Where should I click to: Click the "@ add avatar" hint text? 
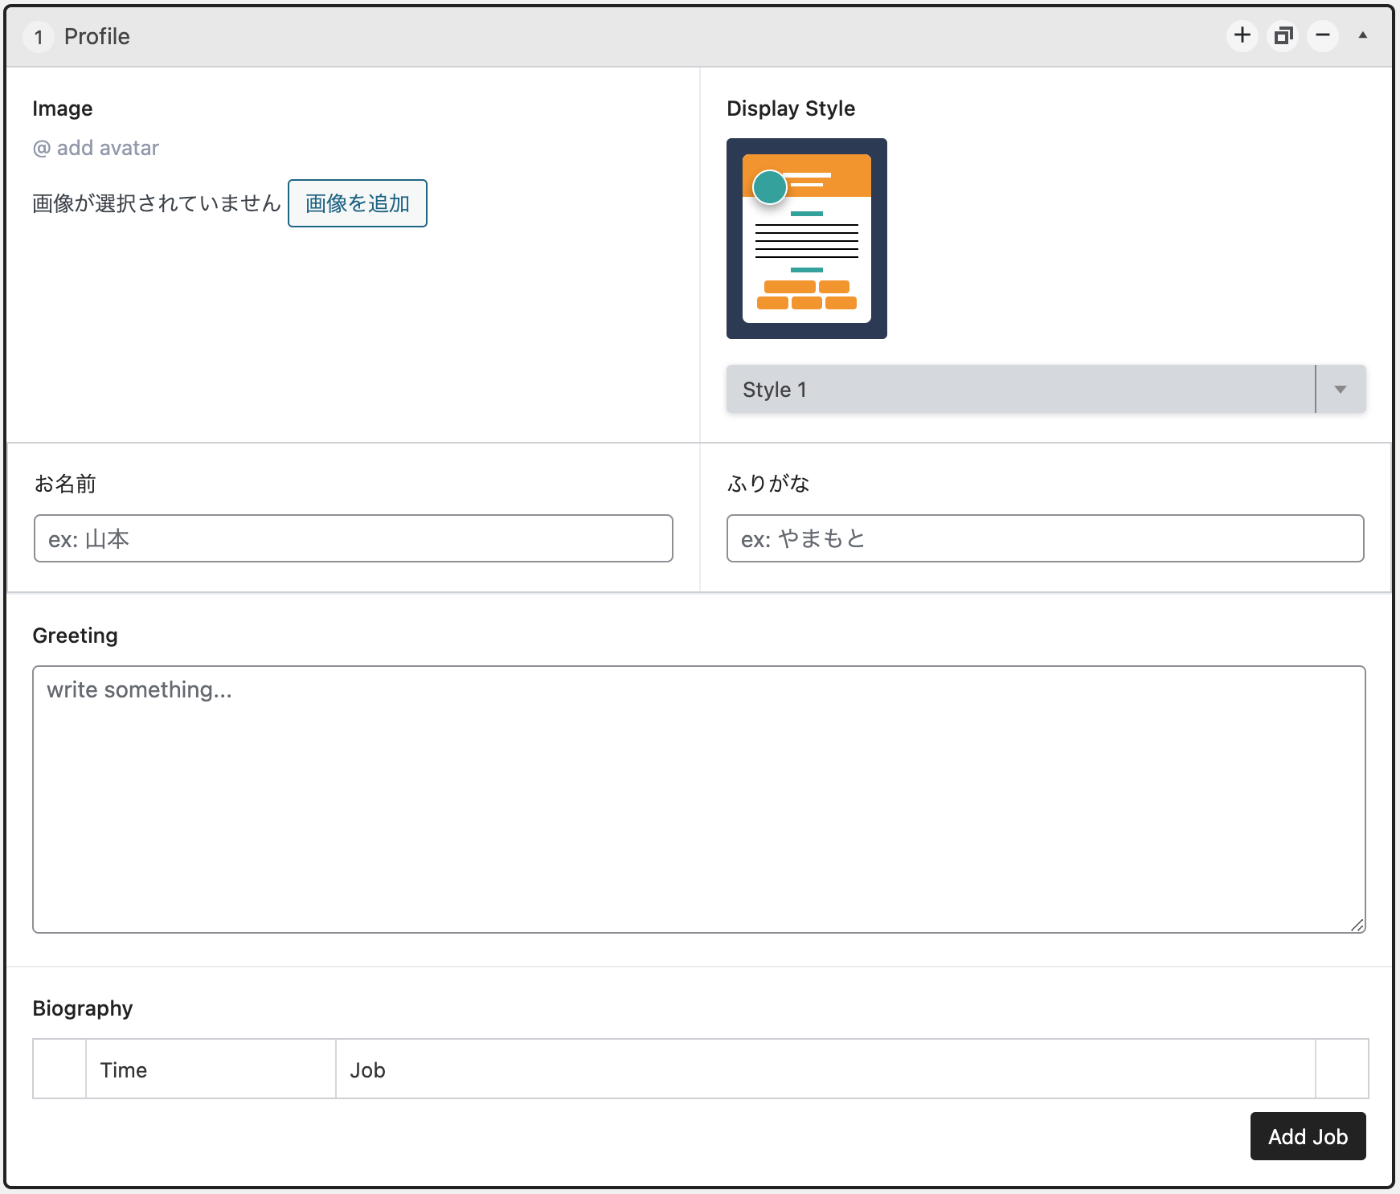click(96, 148)
